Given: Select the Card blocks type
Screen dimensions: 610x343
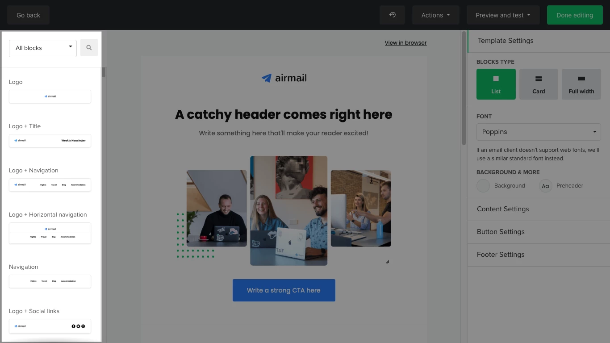Looking at the screenshot, I should (x=539, y=84).
